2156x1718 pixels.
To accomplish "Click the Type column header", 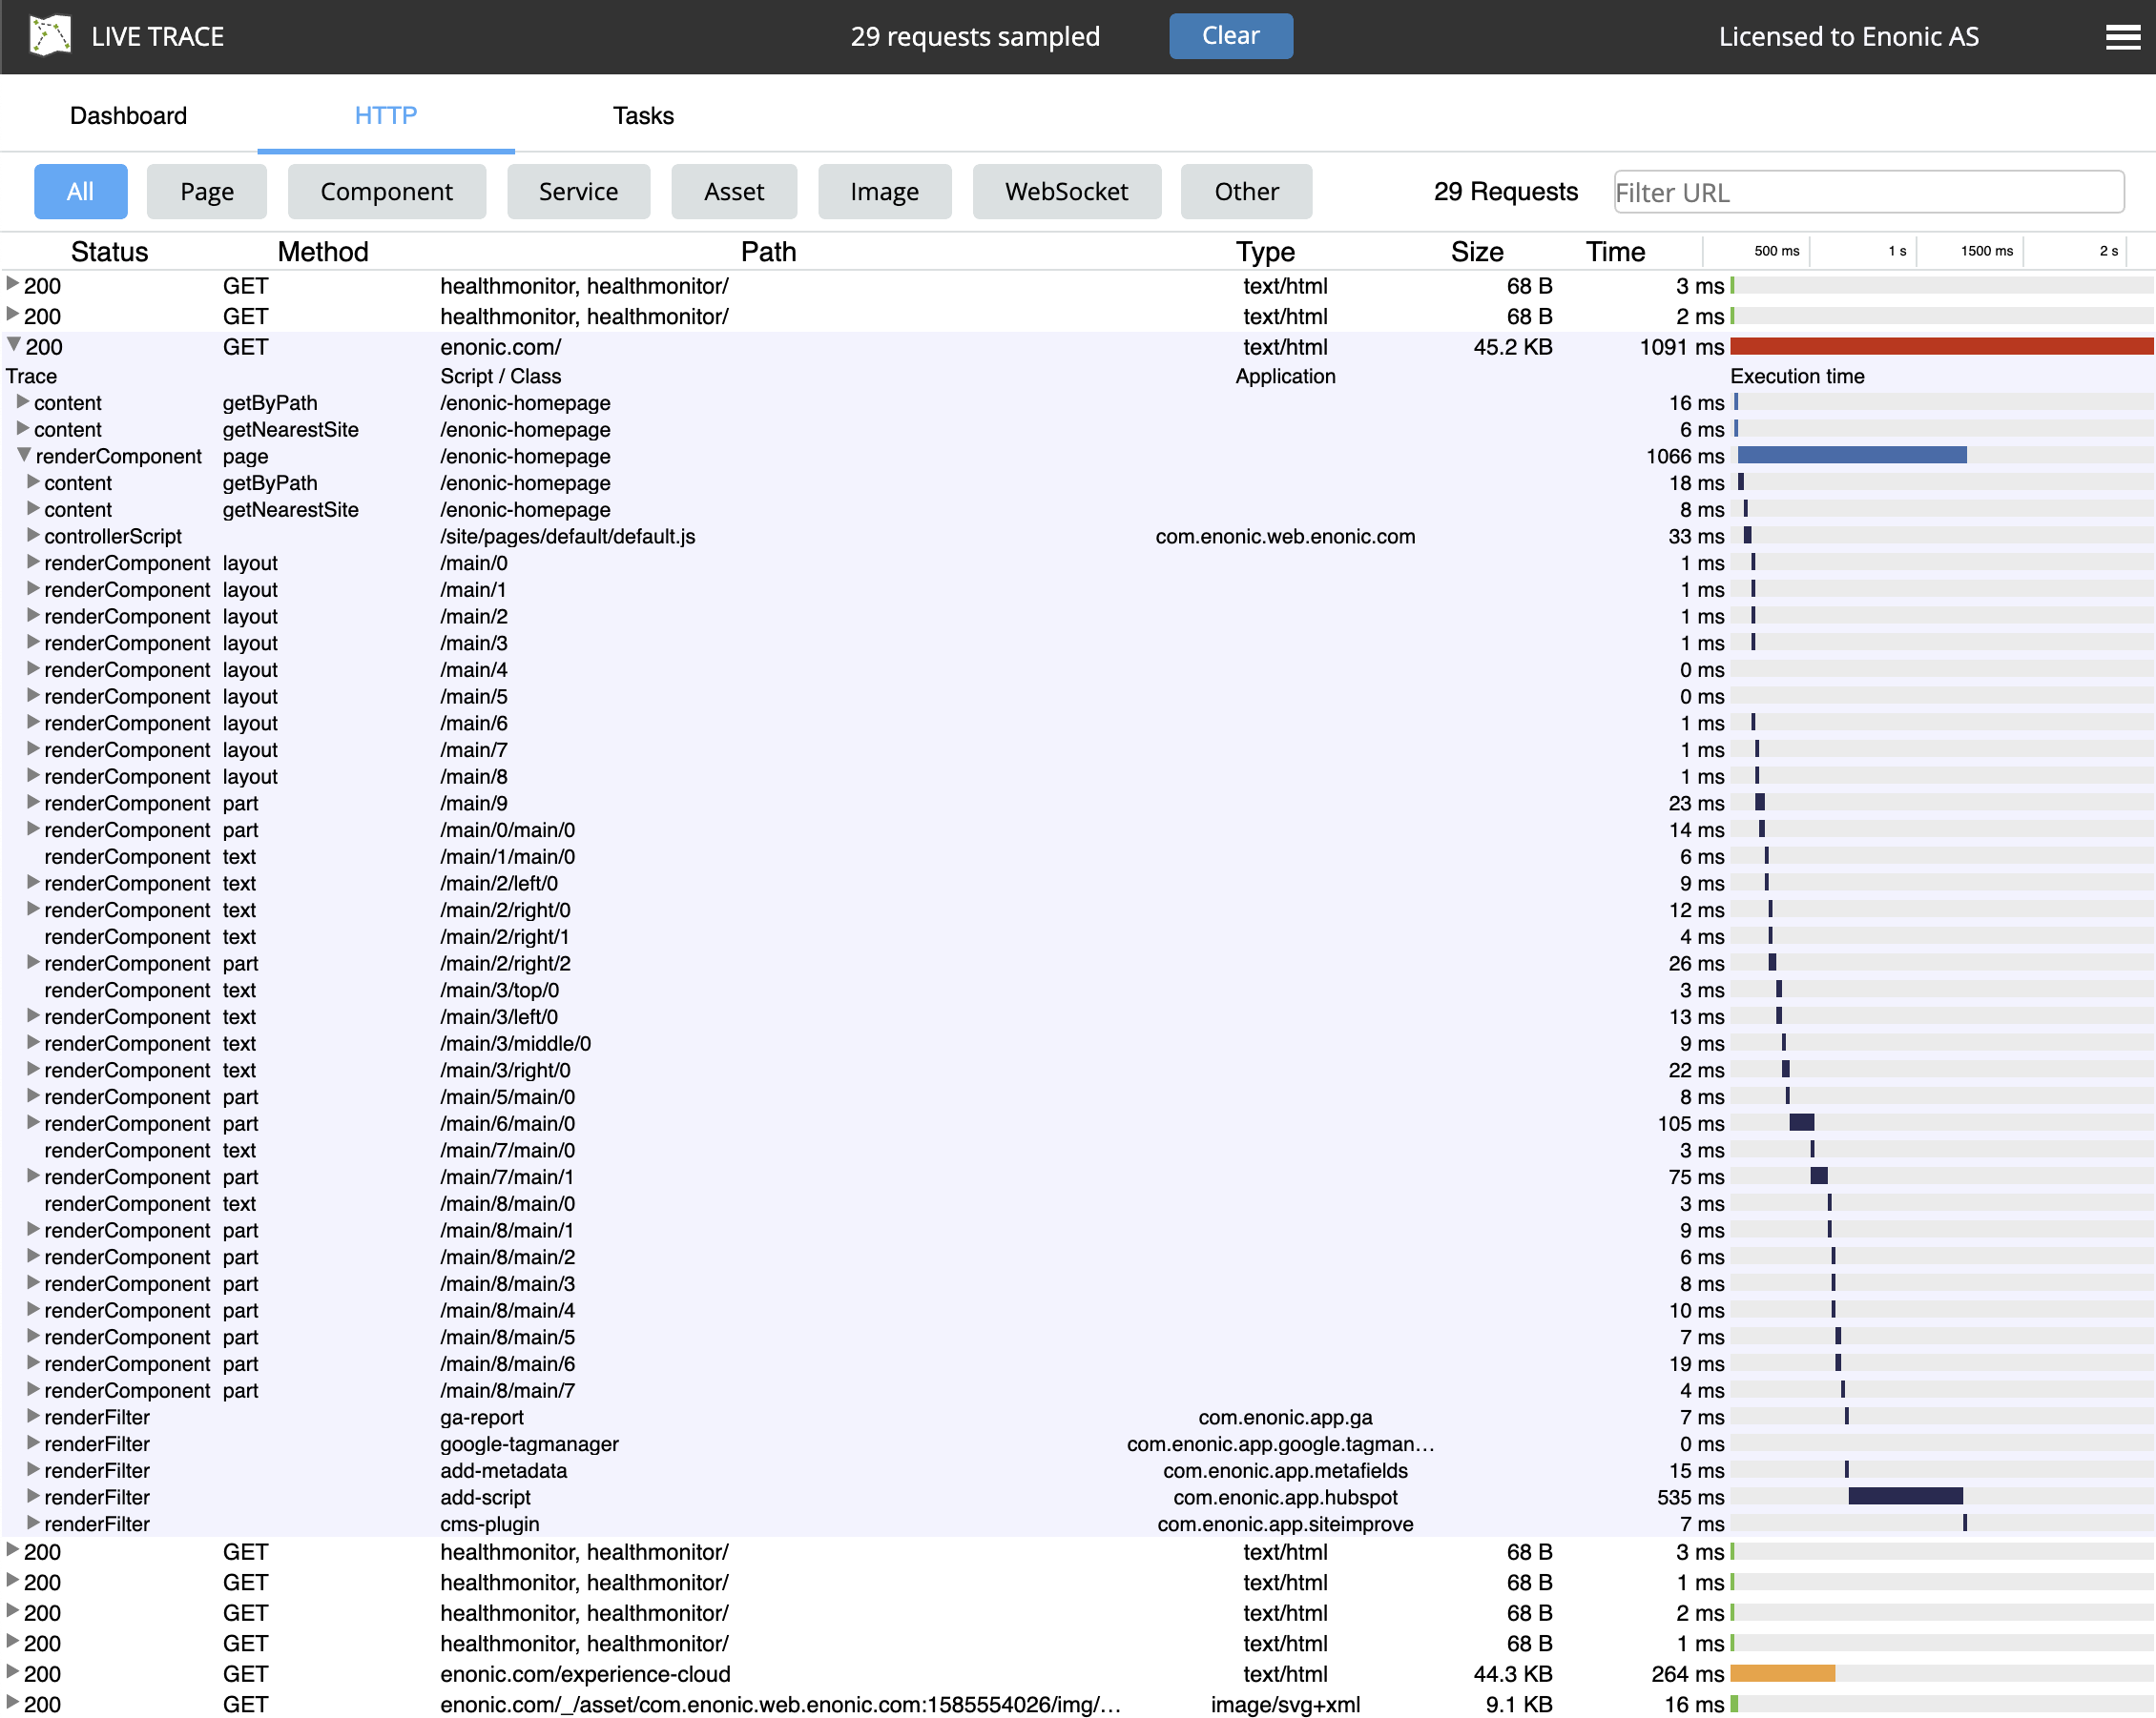I will coord(1265,252).
